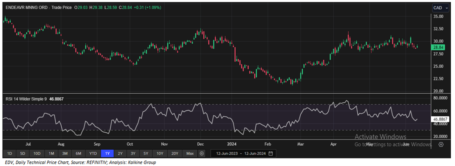
Task: Set chart period to 6M
Action: [78, 154]
